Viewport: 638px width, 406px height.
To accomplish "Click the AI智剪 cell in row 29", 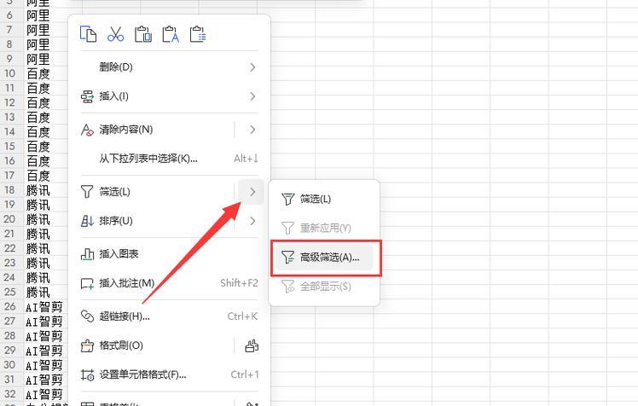I will pyautogui.click(x=46, y=351).
